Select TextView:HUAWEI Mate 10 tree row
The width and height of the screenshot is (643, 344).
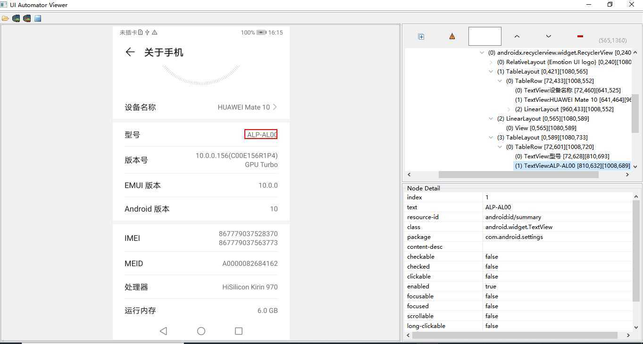pyautogui.click(x=573, y=100)
